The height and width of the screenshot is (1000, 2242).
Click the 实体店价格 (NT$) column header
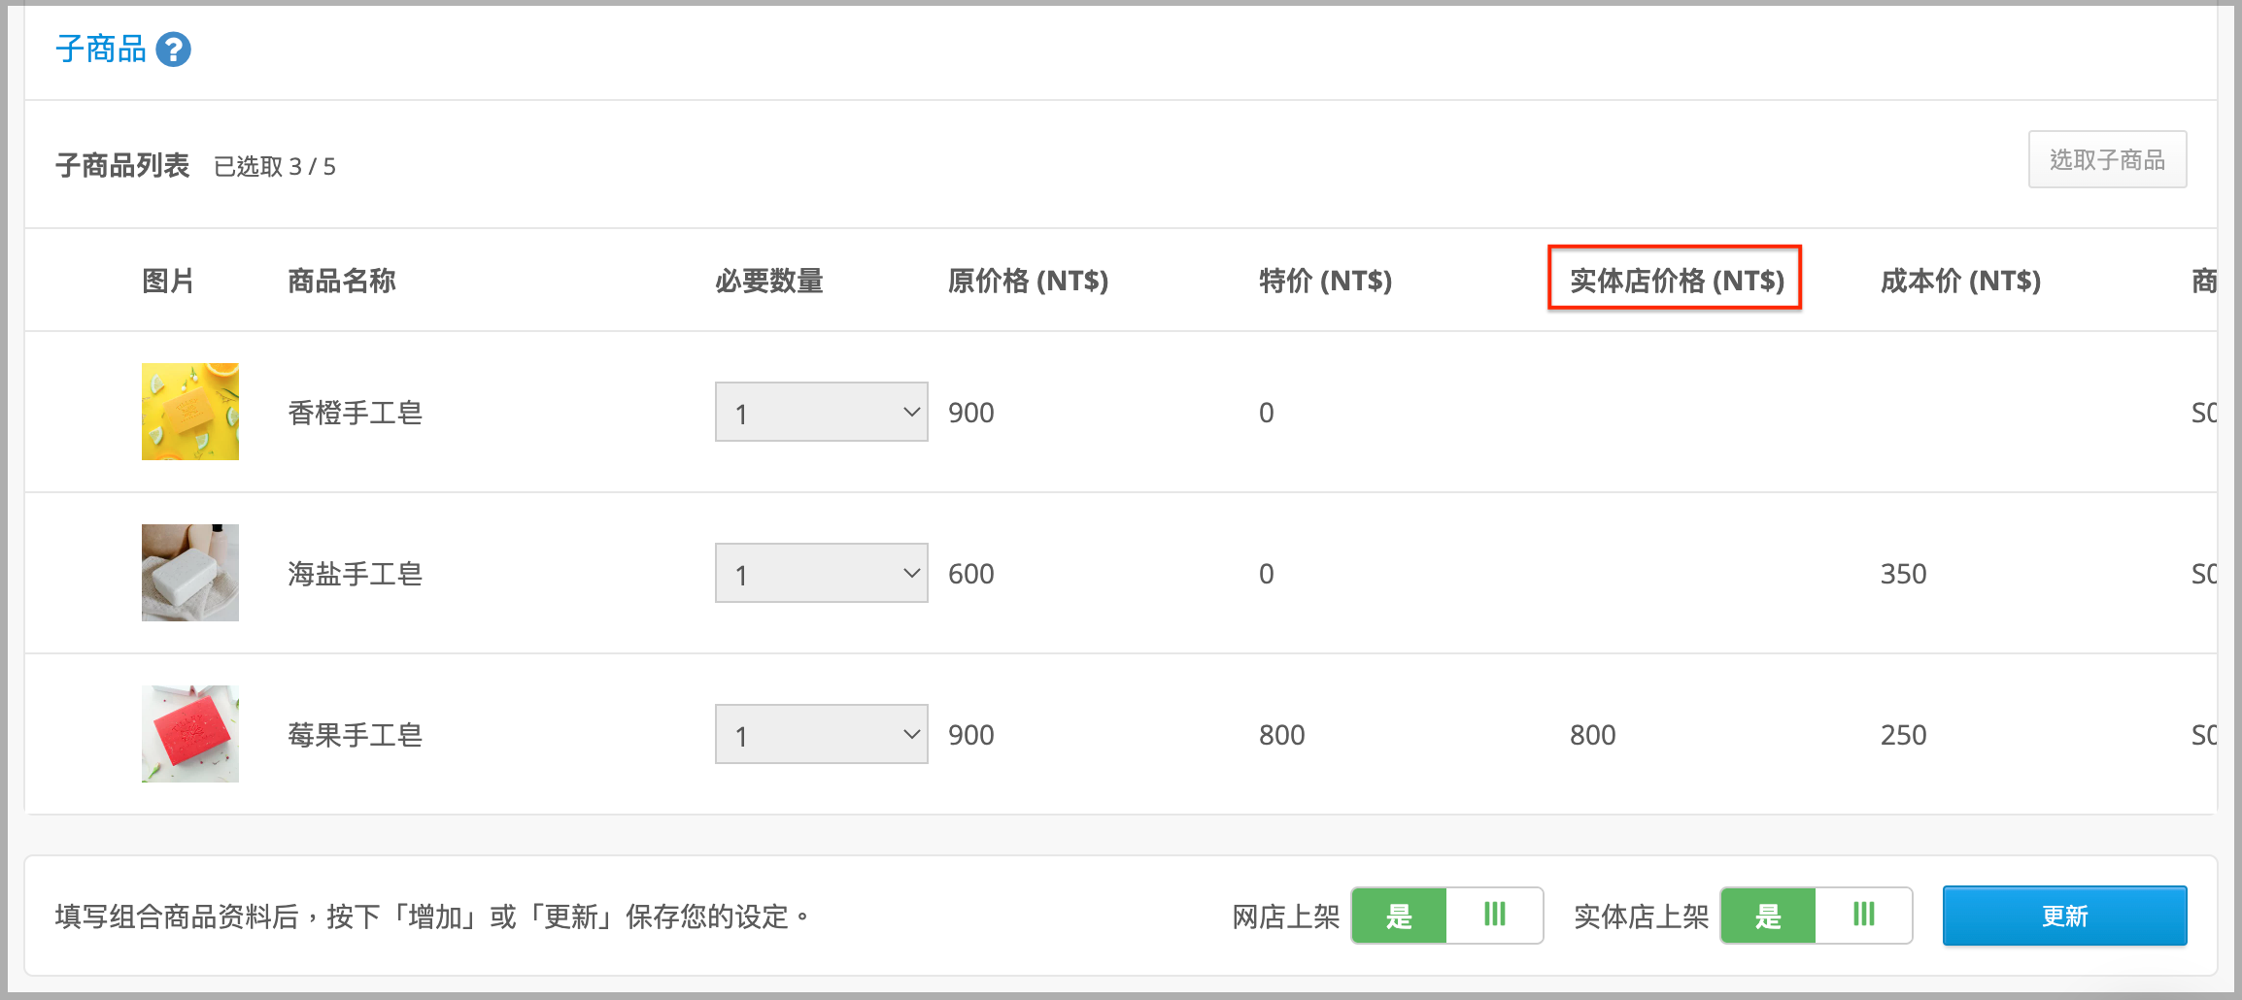point(1677,281)
